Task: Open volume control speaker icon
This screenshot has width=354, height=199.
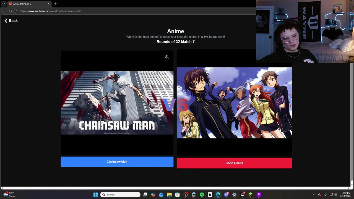Action: pos(335,195)
